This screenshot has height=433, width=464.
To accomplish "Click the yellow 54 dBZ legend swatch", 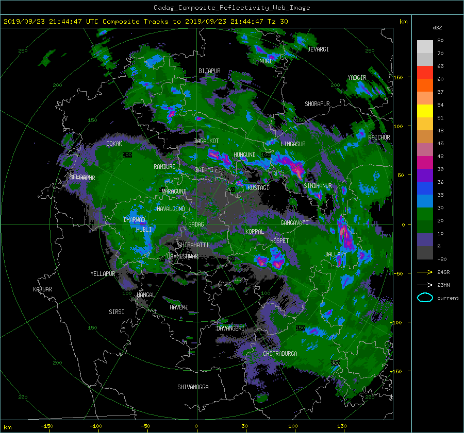I will (x=425, y=111).
